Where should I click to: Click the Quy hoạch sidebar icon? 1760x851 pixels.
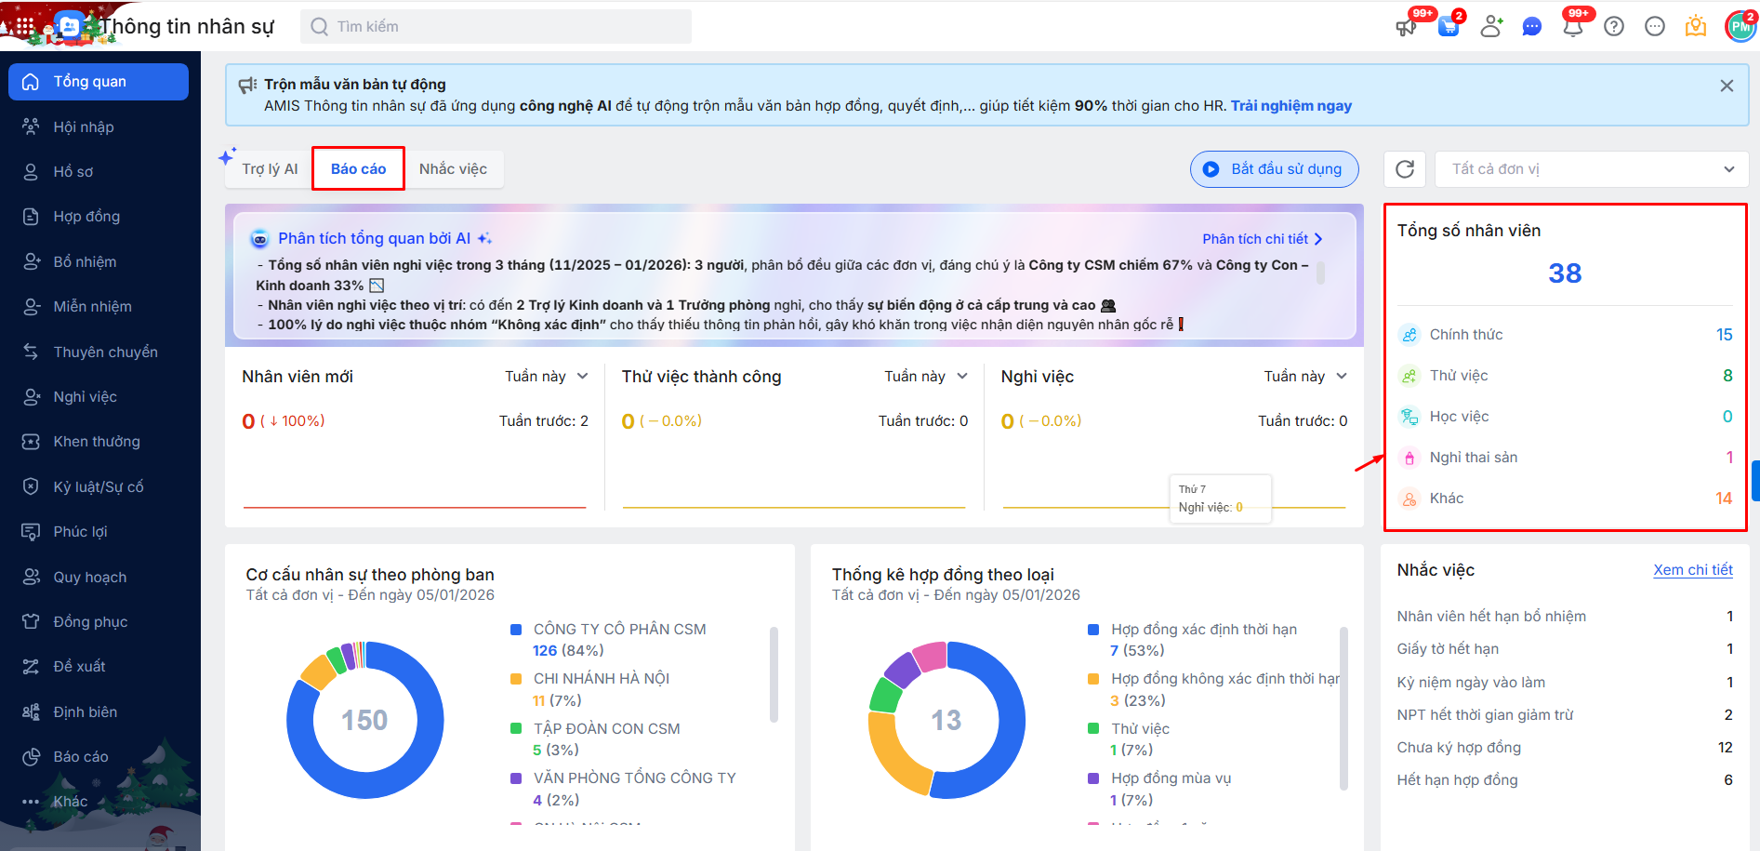(31, 577)
